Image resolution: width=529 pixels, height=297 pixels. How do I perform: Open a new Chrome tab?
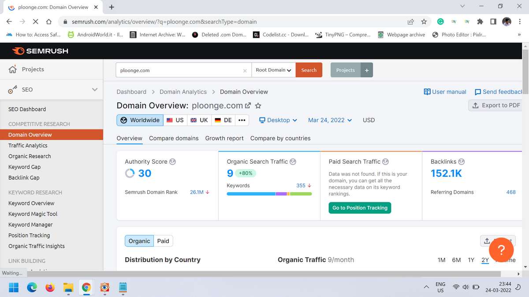[x=112, y=7]
